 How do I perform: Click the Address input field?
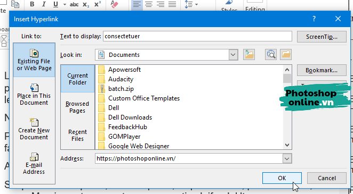189,158
